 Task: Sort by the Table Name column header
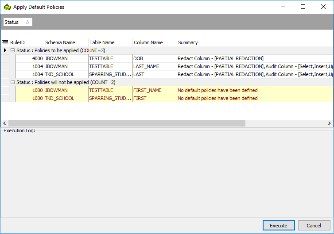coord(110,42)
